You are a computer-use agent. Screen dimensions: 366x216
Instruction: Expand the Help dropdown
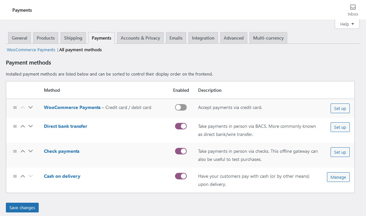[x=347, y=24]
